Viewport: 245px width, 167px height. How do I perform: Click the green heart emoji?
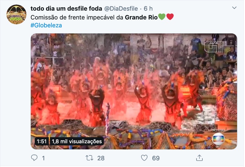[162, 17]
